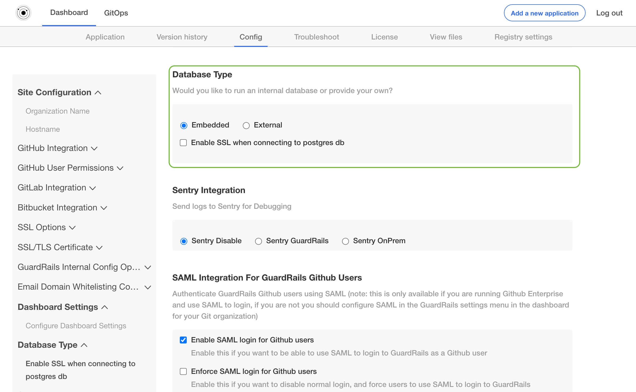Viewport: 636px width, 392px height.
Task: Select the Embedded database radio button
Action: coord(184,125)
